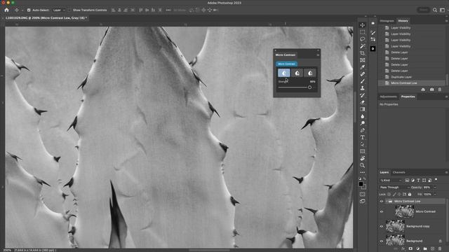
Task: Switch to the Channels tab
Action: (x=399, y=172)
